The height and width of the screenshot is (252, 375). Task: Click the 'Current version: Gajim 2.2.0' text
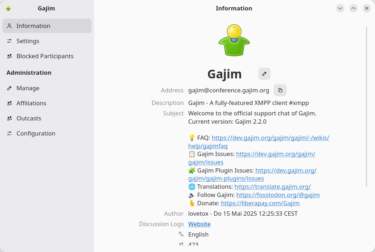[227, 122]
